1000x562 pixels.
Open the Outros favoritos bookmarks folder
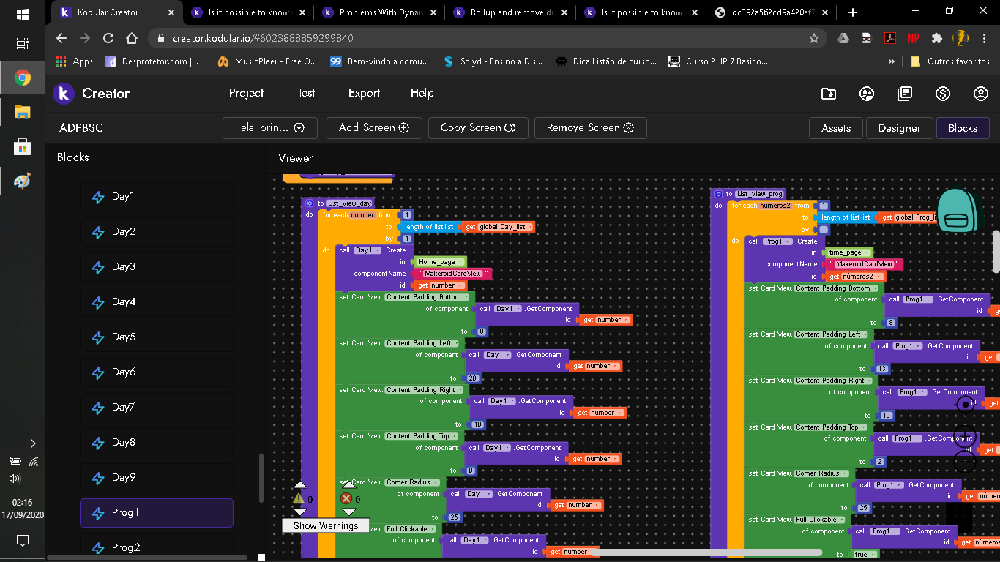click(950, 61)
